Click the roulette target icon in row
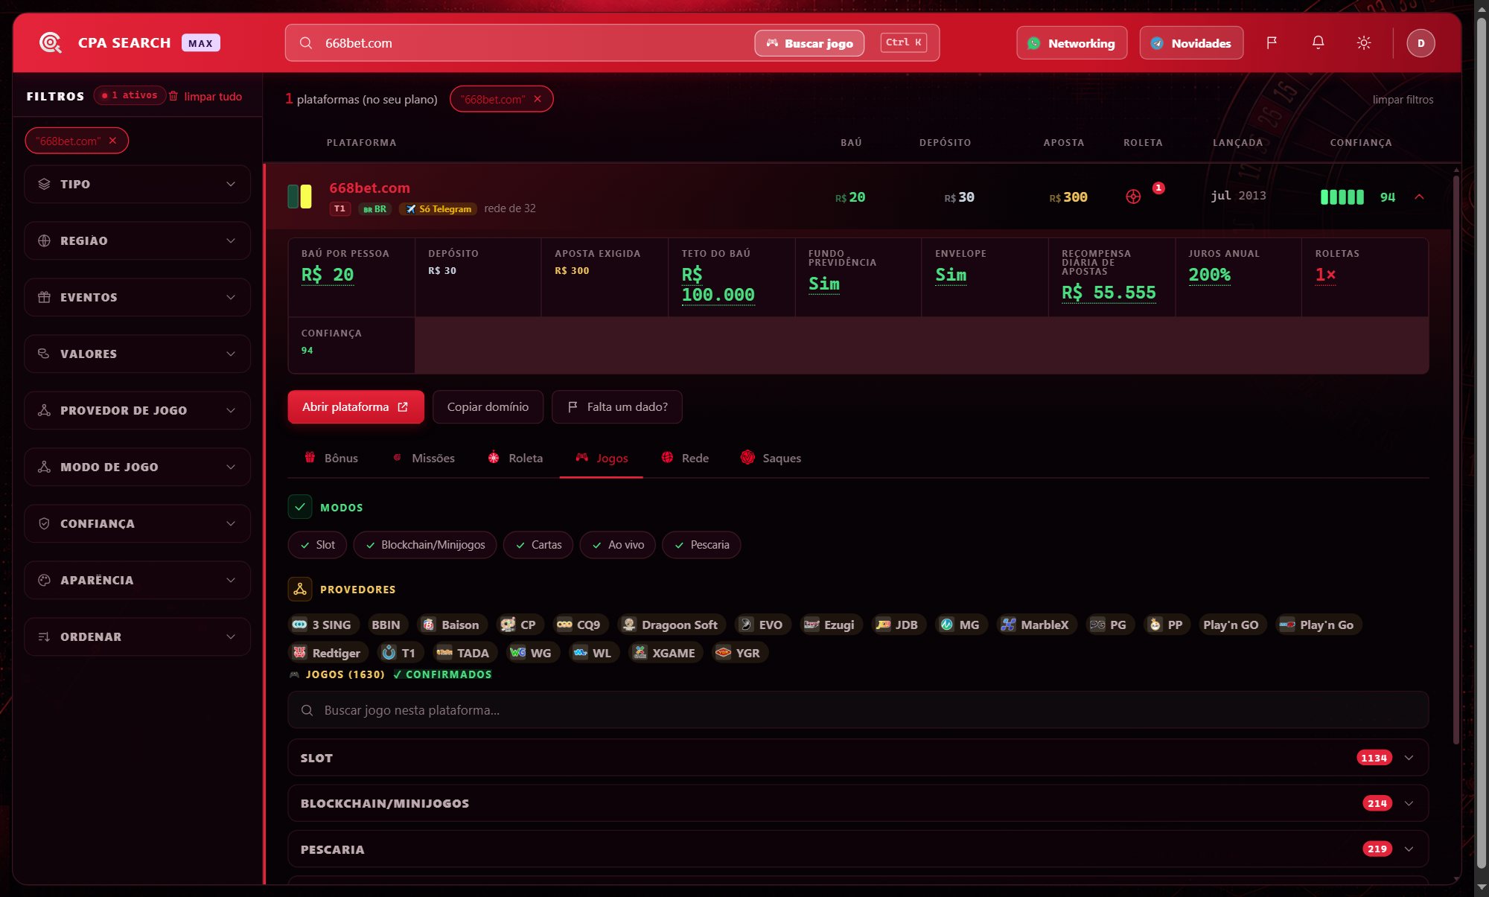This screenshot has width=1489, height=897. pyautogui.click(x=1133, y=197)
